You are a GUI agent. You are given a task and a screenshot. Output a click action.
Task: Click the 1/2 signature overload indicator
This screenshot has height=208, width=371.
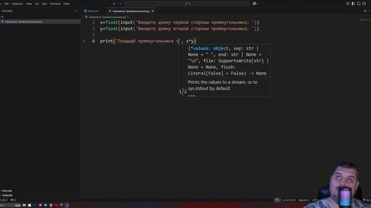coord(183,91)
